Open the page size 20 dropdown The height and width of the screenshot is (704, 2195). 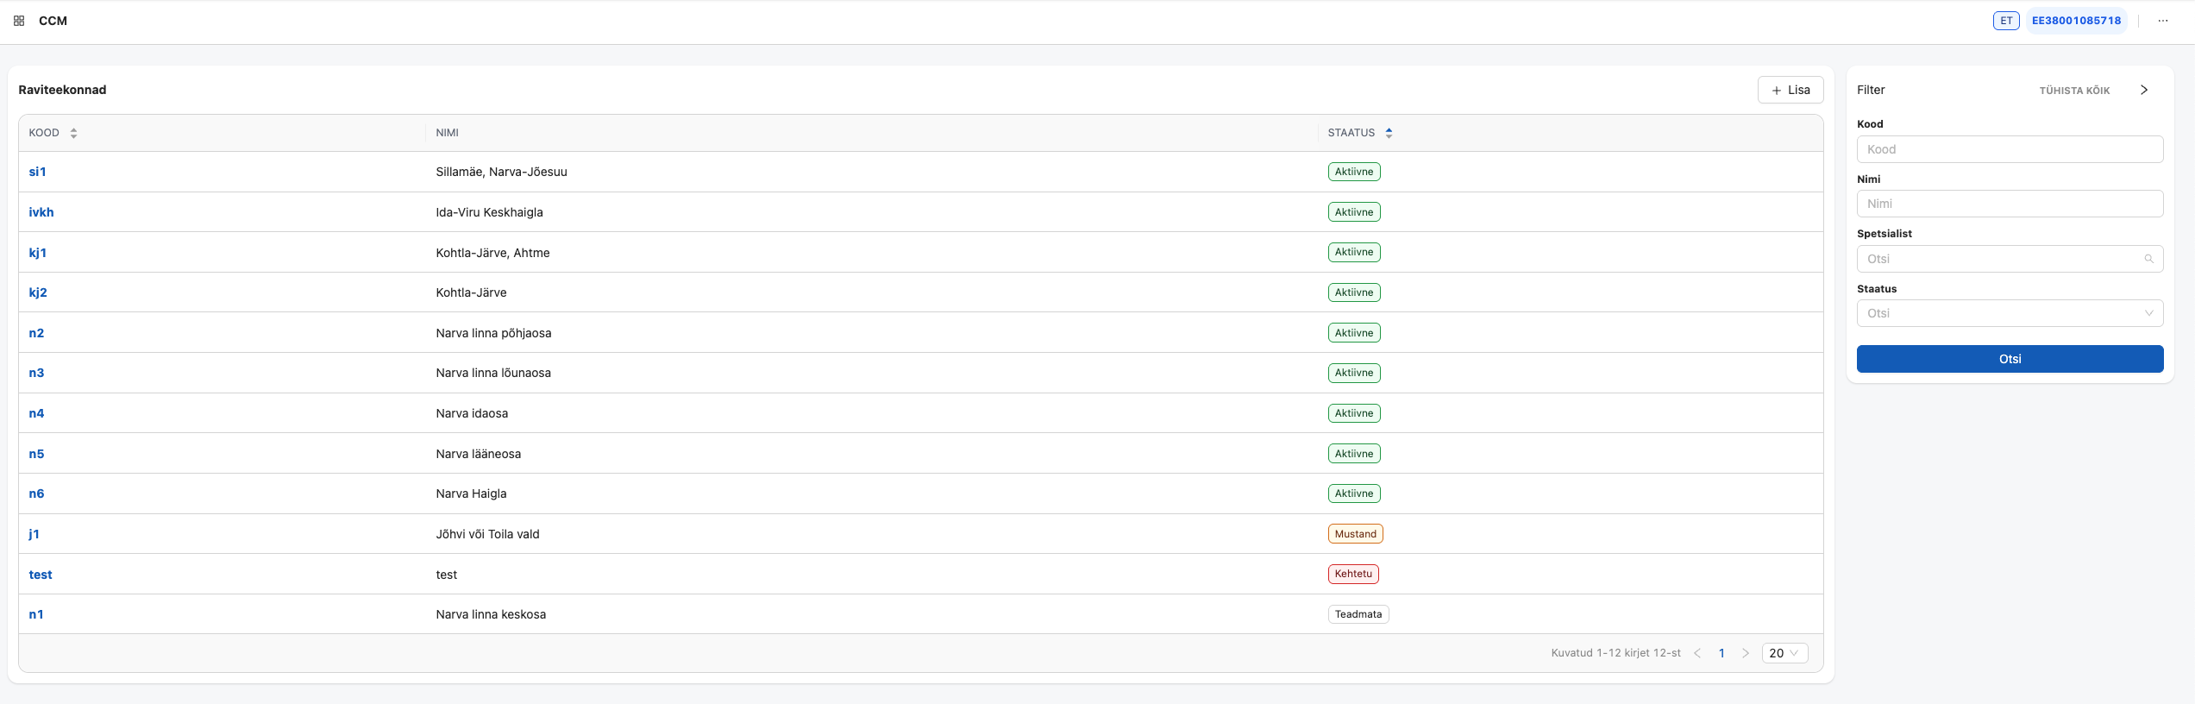tap(1784, 653)
